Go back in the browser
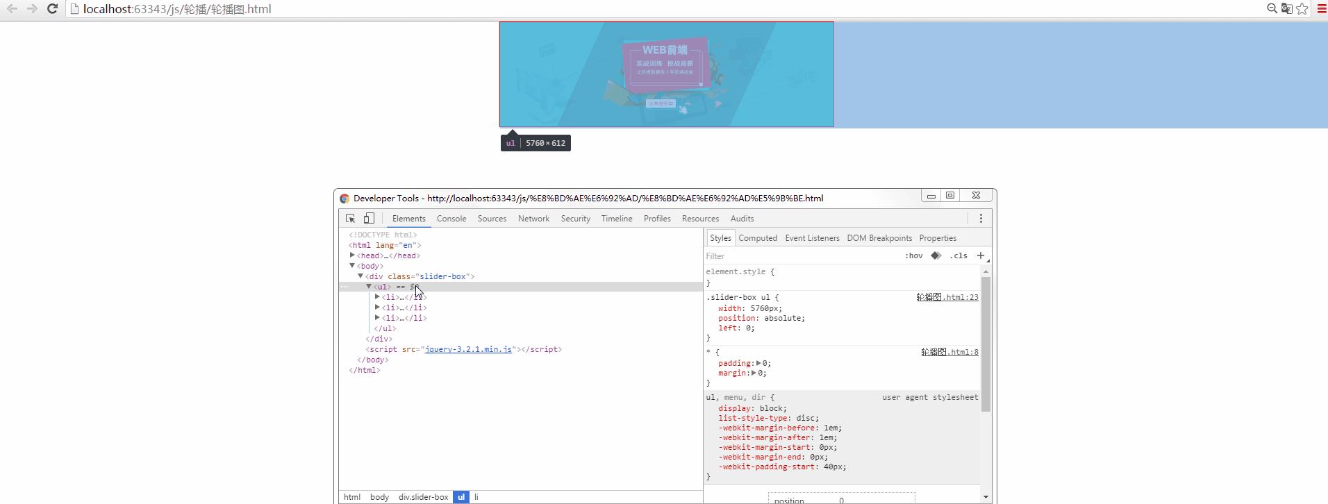Image resolution: width=1328 pixels, height=504 pixels. (12, 9)
